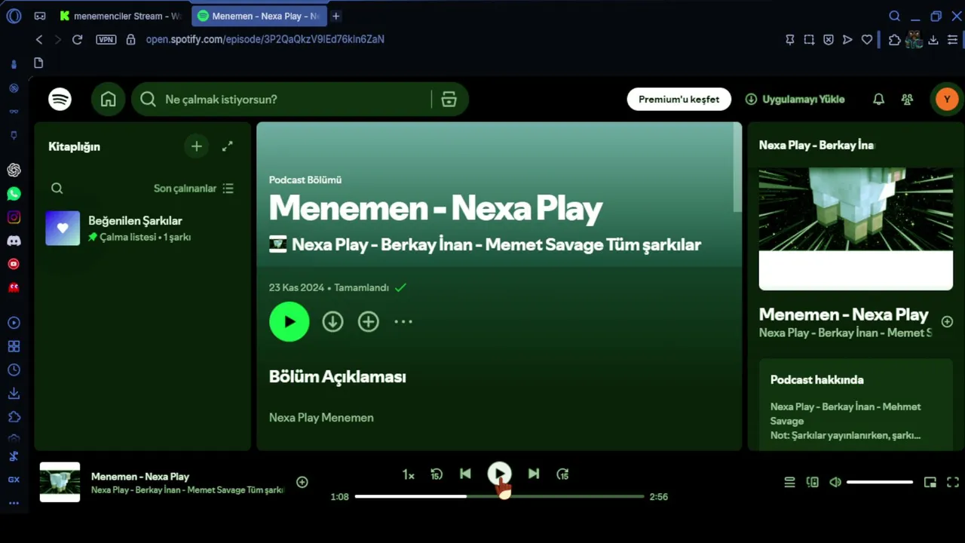Viewport: 965px width, 543px height.
Task: Click the main content scrollbar
Action: pos(737,167)
